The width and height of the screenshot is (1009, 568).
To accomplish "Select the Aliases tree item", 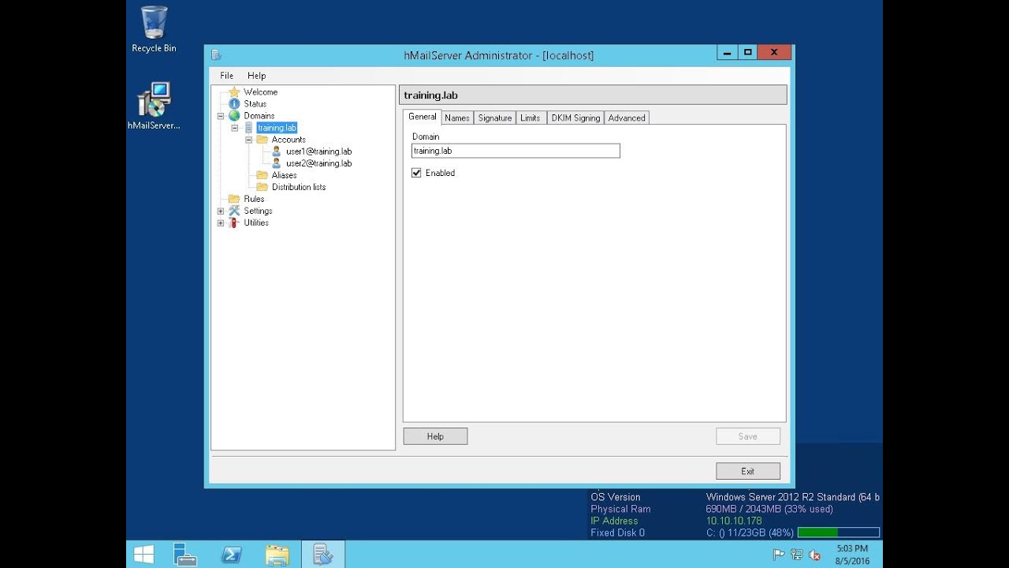I will pos(284,175).
